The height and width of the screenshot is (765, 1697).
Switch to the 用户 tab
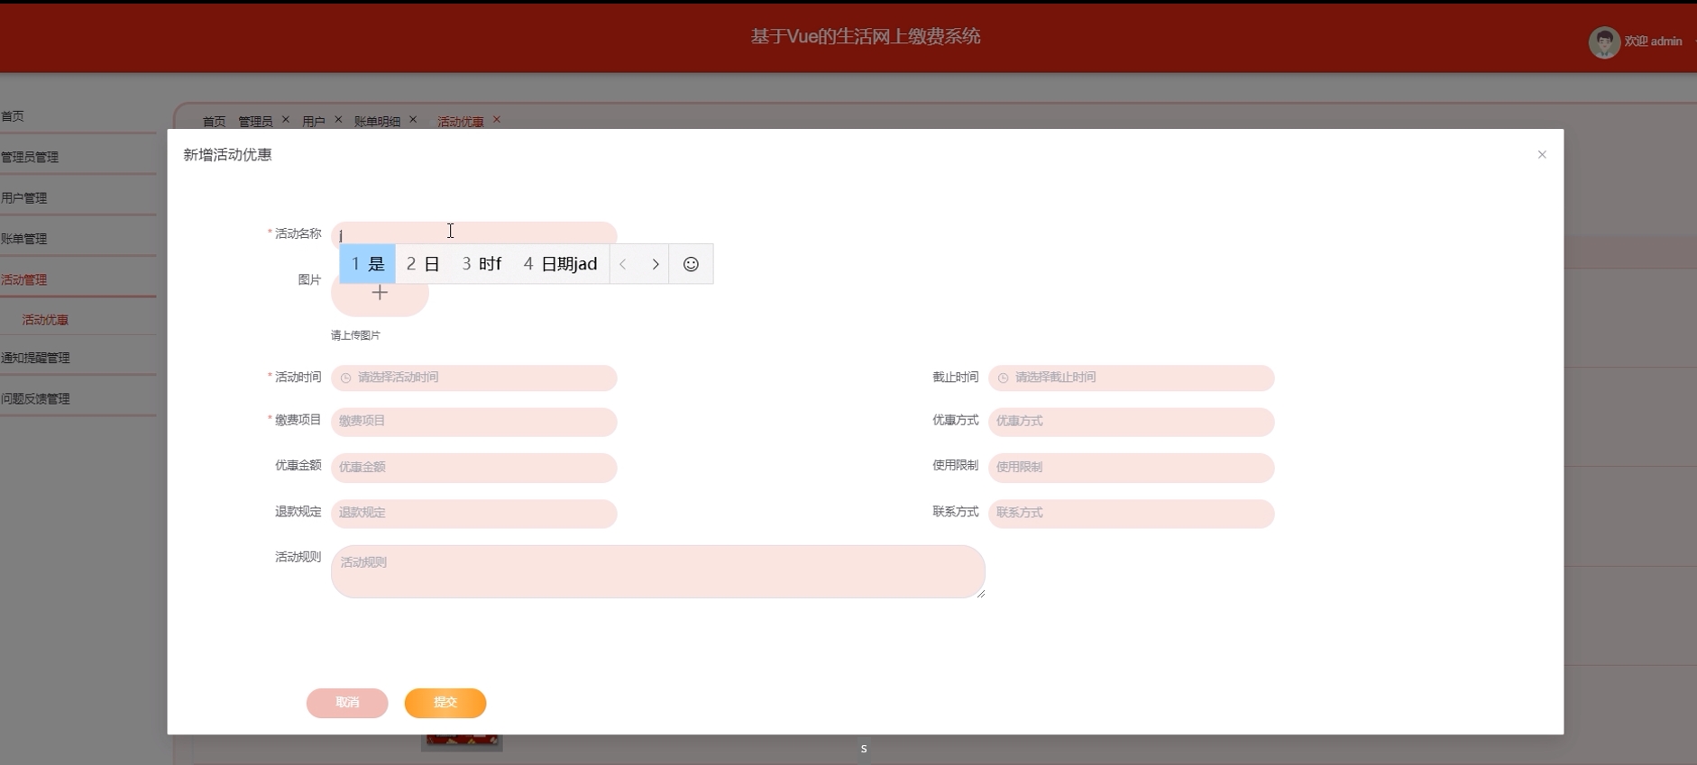[x=314, y=122]
